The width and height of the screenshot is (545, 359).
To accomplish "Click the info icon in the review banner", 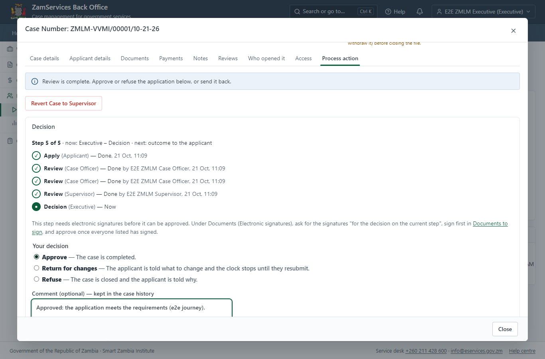I will click(35, 81).
